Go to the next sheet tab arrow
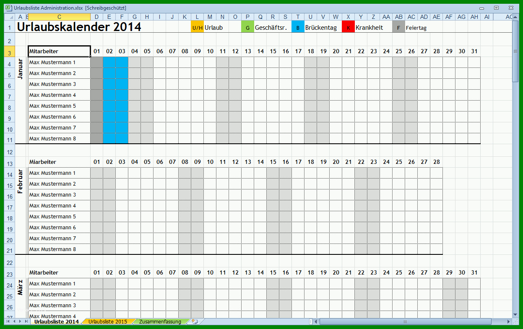The image size is (523, 329). (20, 321)
